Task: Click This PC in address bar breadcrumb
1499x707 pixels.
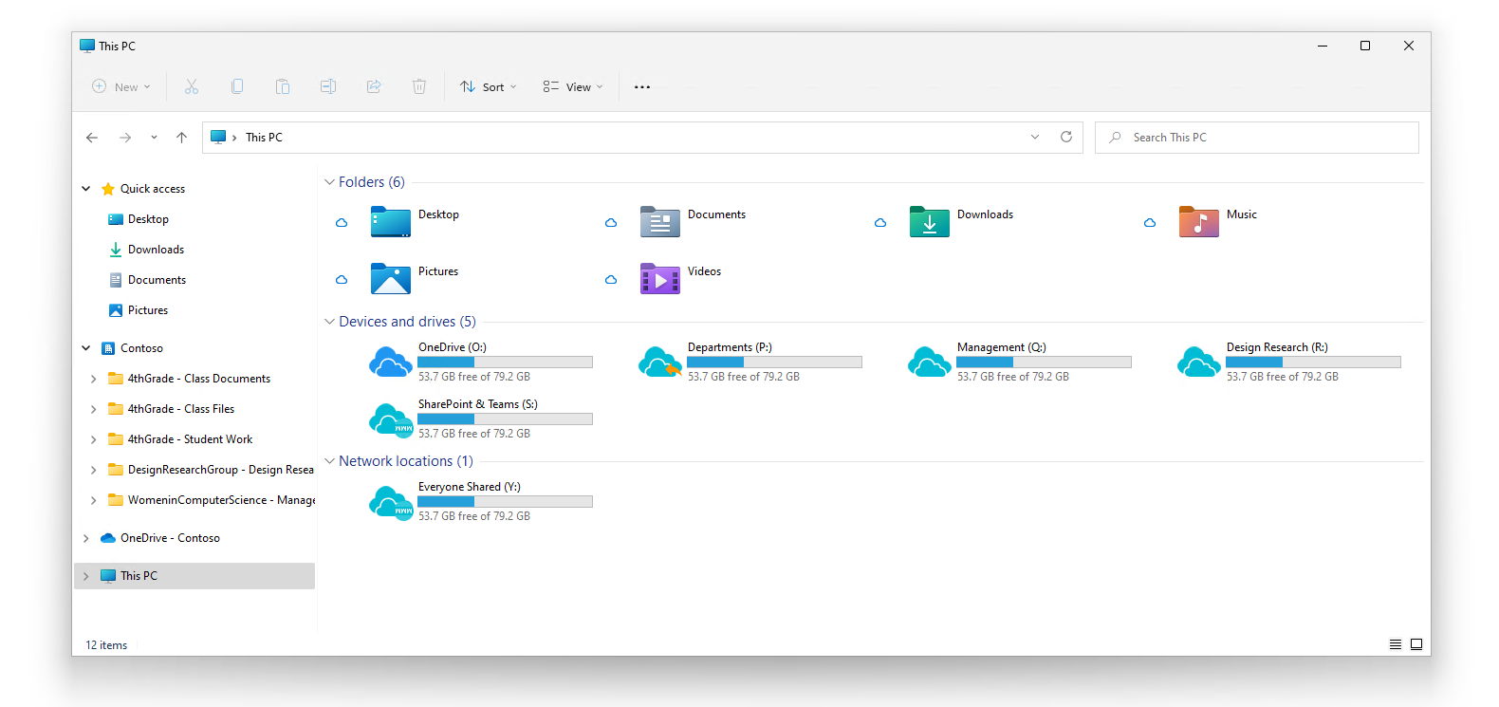Action: (x=264, y=138)
